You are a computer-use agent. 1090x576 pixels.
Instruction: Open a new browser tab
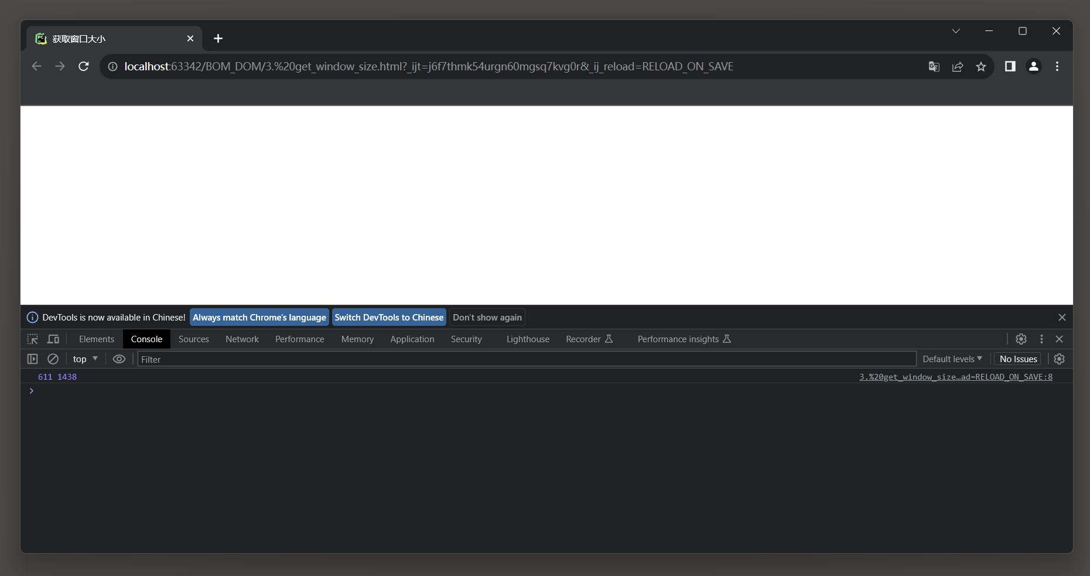point(218,39)
